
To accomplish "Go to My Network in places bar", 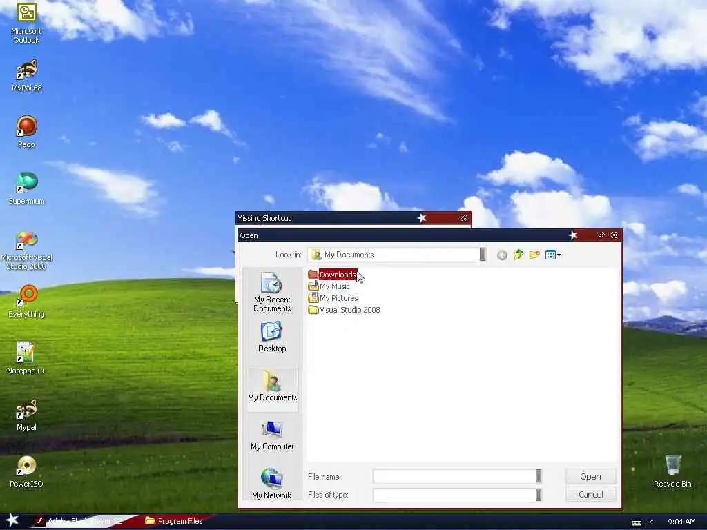I will (x=272, y=484).
